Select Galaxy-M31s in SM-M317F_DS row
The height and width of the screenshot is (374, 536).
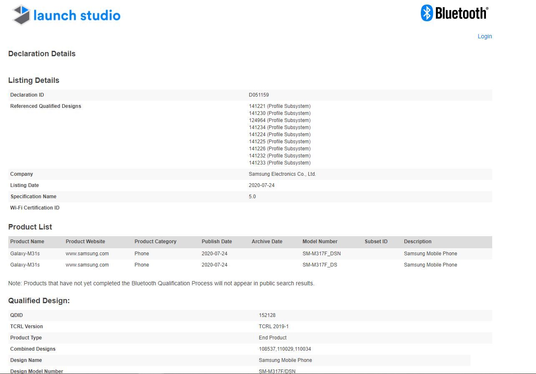click(x=25, y=265)
